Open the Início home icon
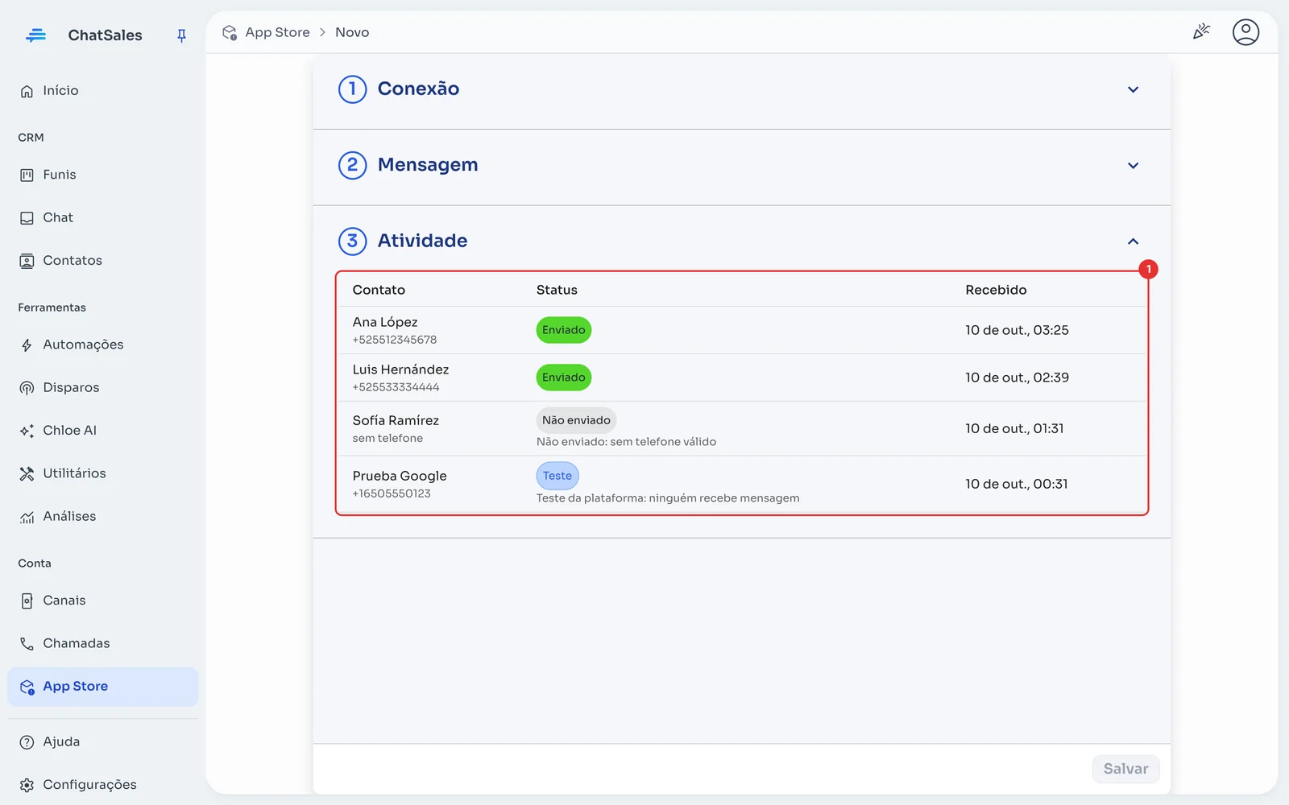This screenshot has width=1289, height=805. (27, 91)
